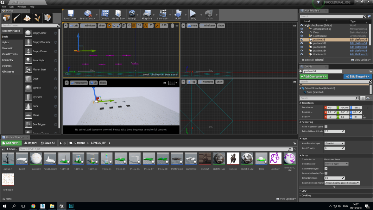Open Chrome from Windows taskbar
Viewport: 373px width, 210px height.
tap(33, 206)
